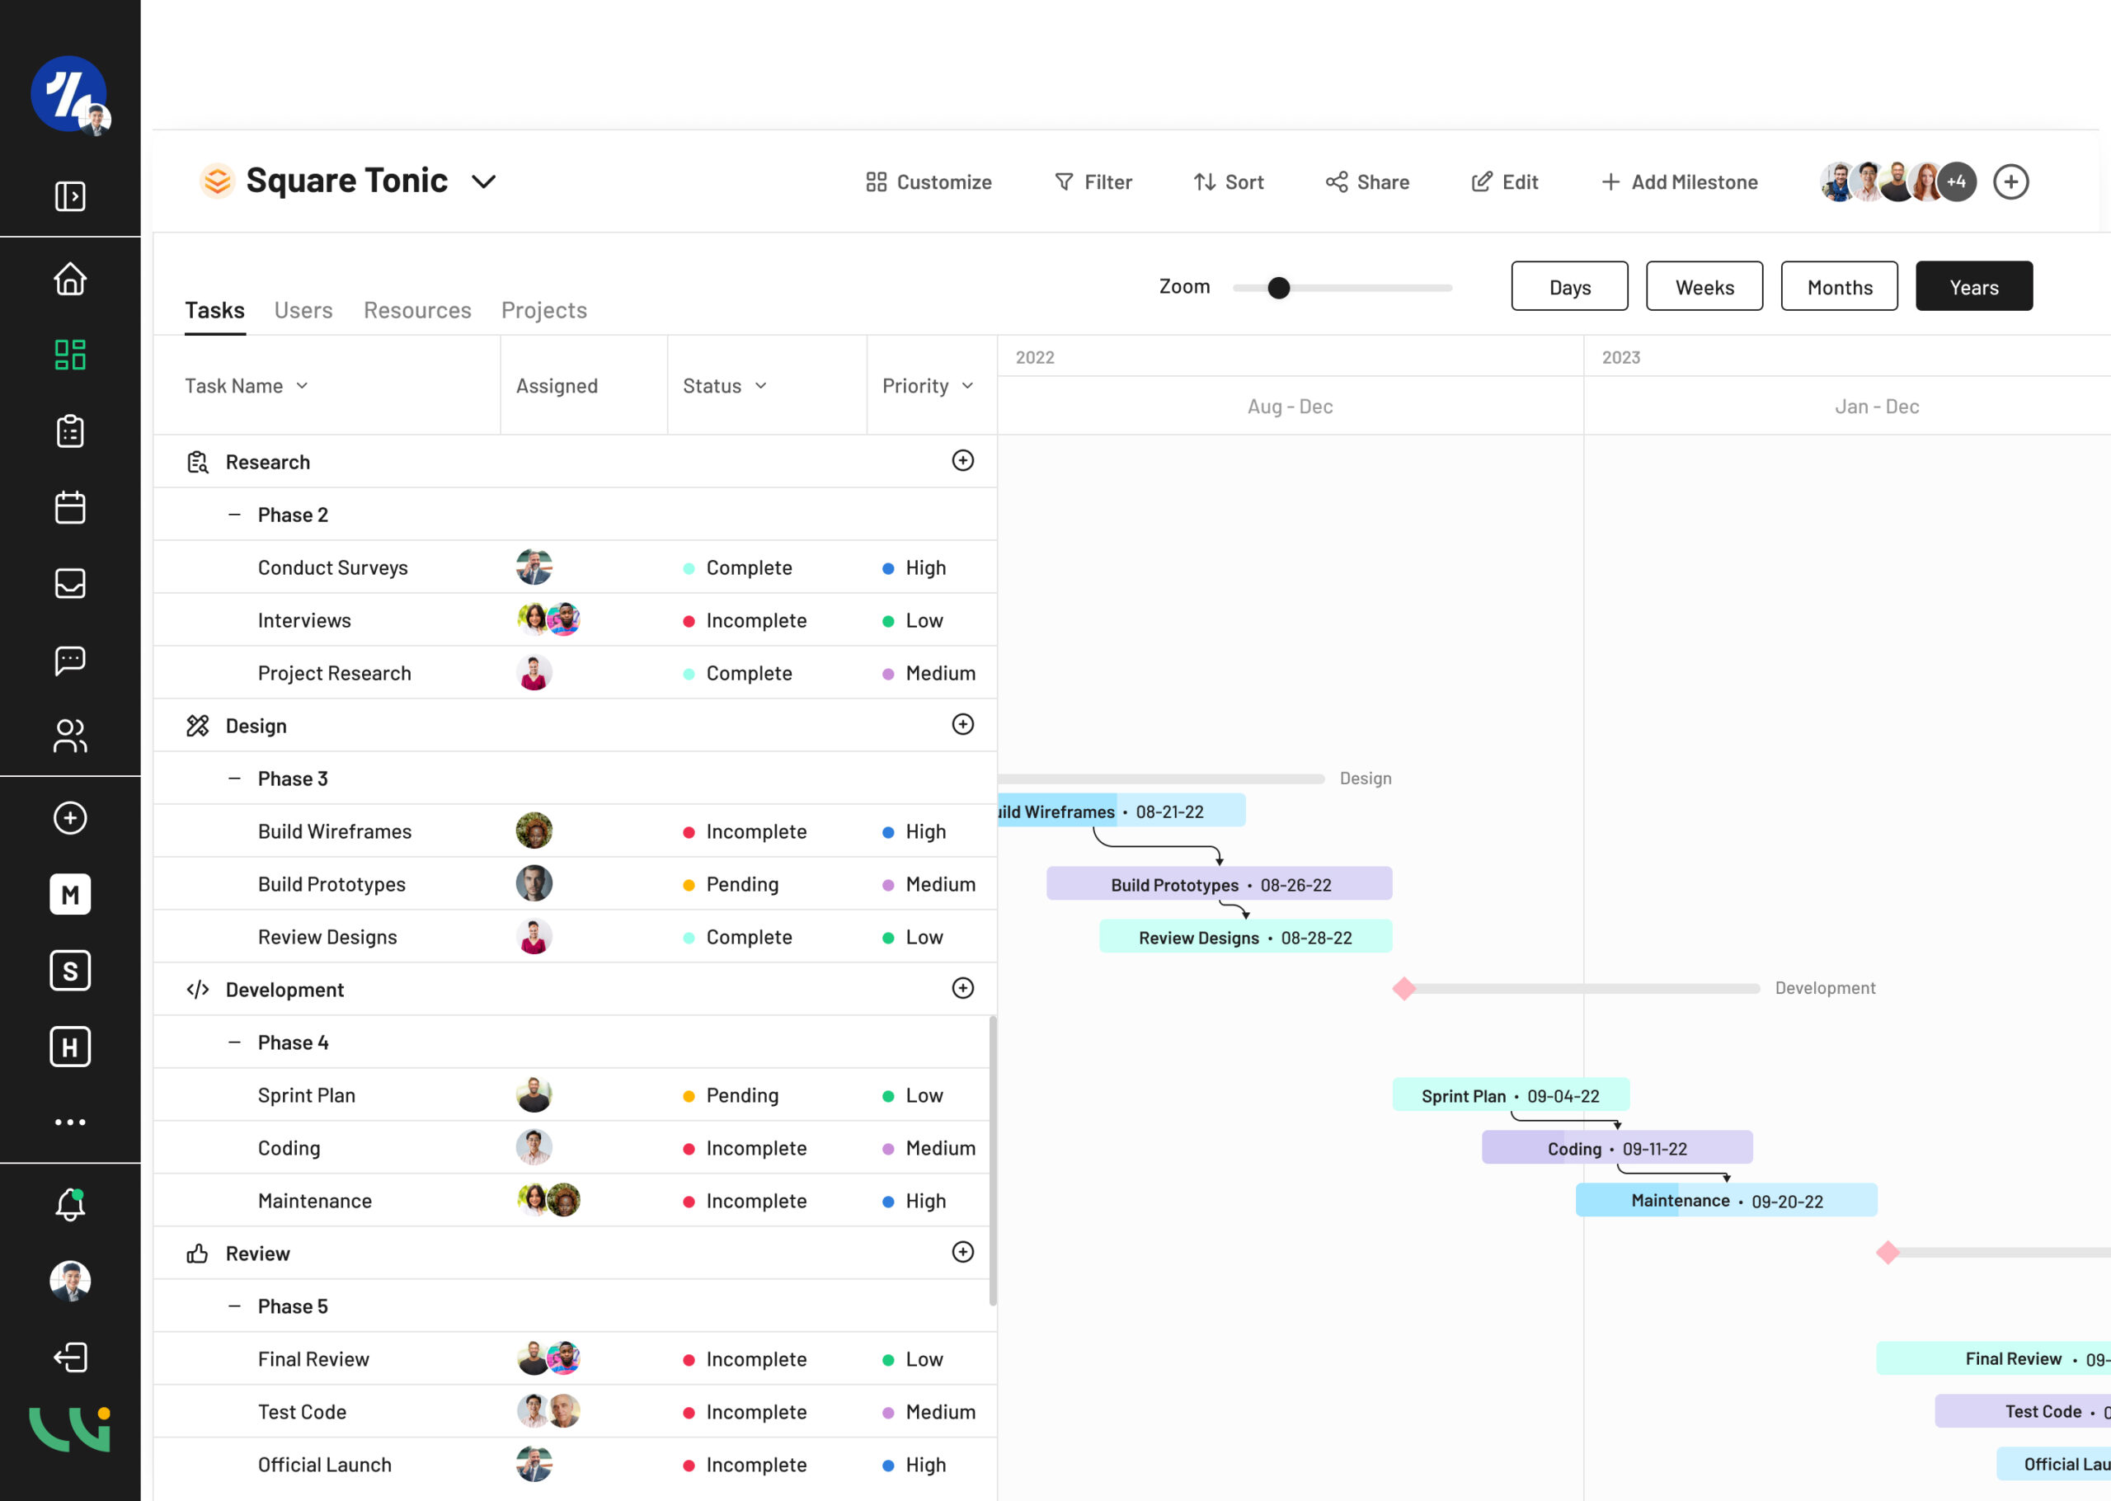This screenshot has width=2111, height=1501.
Task: Click the dashboard grid icon in sidebar
Action: pyautogui.click(x=70, y=355)
